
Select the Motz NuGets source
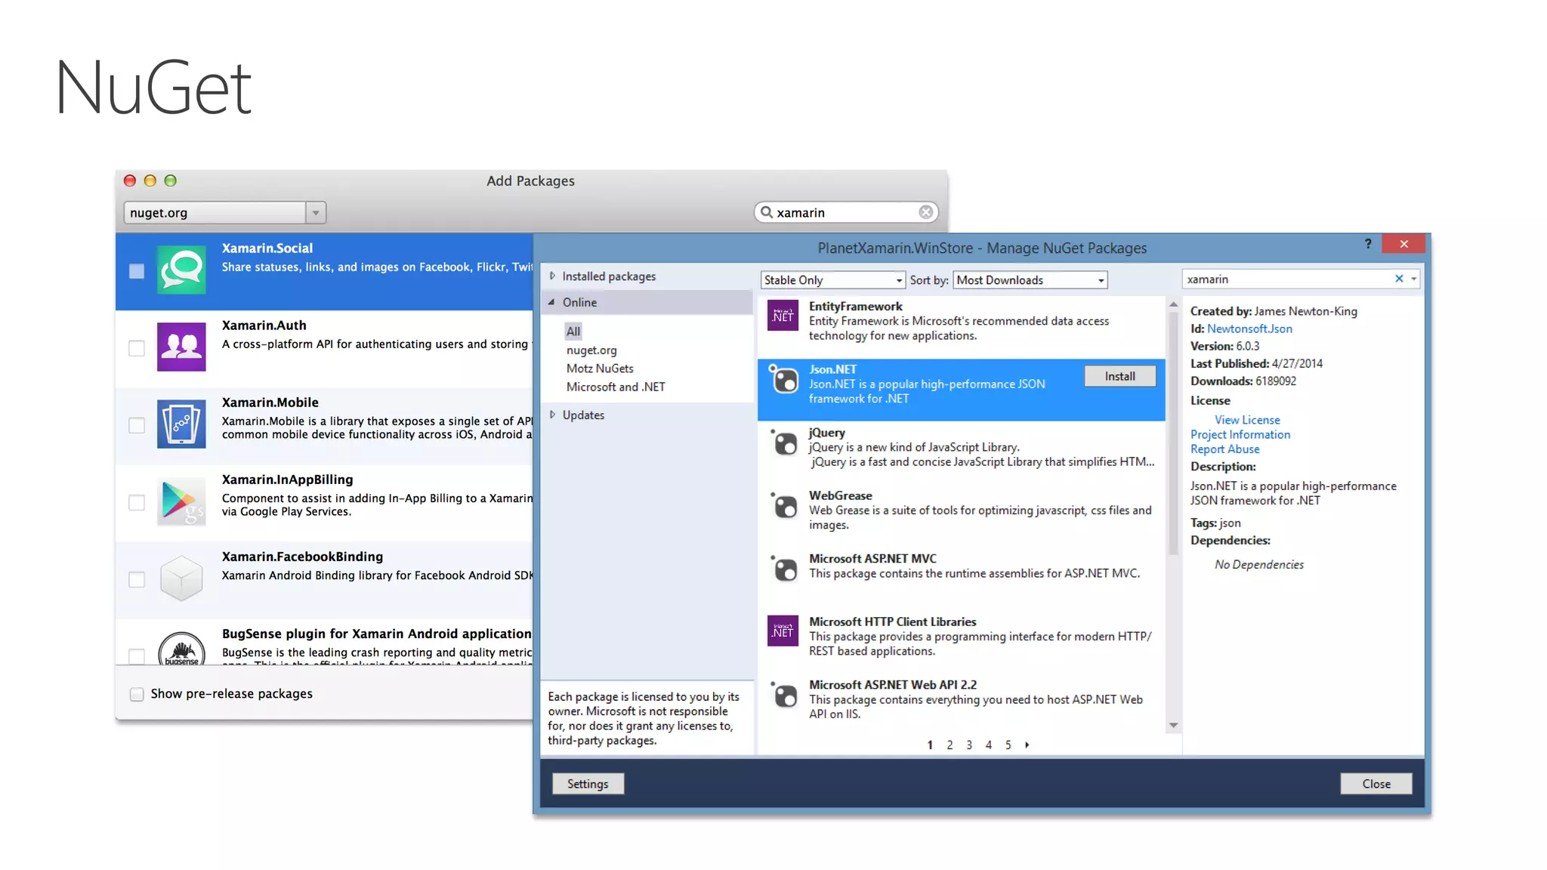tap(600, 369)
